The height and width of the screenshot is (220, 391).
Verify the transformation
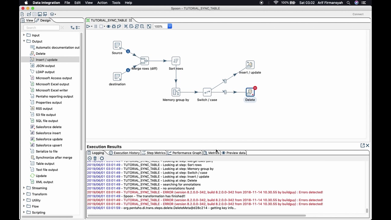coord(126,27)
